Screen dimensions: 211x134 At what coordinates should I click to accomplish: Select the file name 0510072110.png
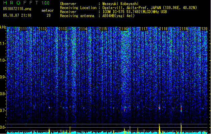point(17,9)
